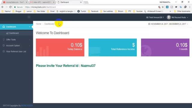The width and height of the screenshot is (192, 108).
Task: Close the Gmail Inbox tab
Action: 54,2
